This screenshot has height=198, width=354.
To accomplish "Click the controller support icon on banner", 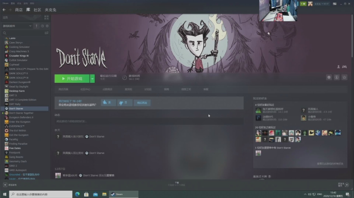I will pos(344,67).
